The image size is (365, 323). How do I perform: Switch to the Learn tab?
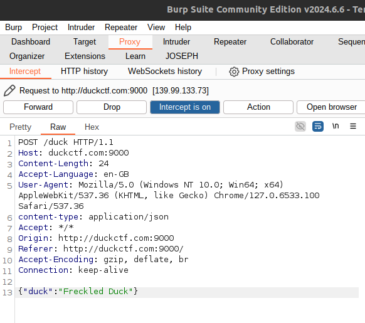pos(135,56)
